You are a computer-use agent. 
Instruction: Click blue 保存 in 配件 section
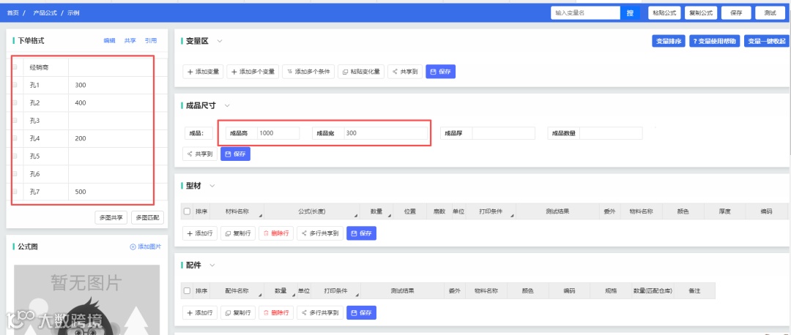(361, 312)
